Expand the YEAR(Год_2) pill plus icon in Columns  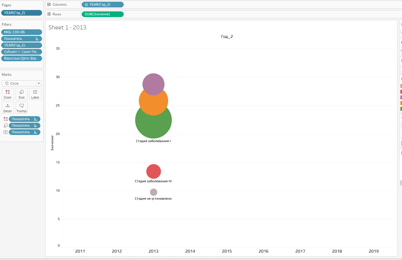pos(86,5)
